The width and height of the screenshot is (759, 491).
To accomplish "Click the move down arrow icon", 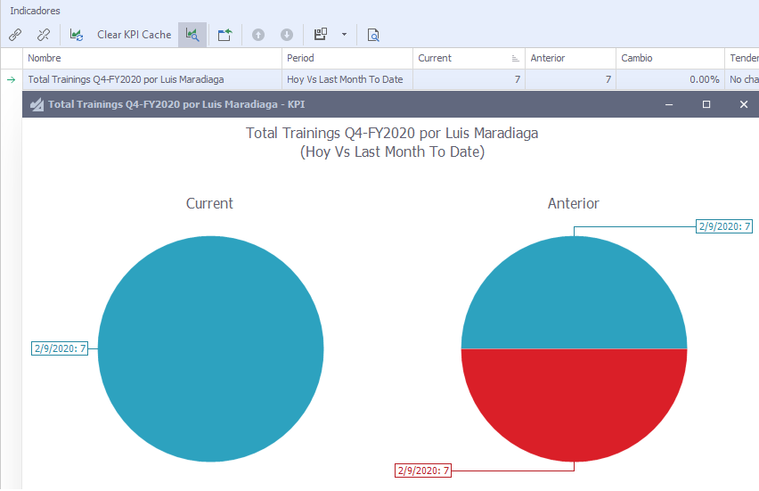I will pyautogui.click(x=287, y=35).
